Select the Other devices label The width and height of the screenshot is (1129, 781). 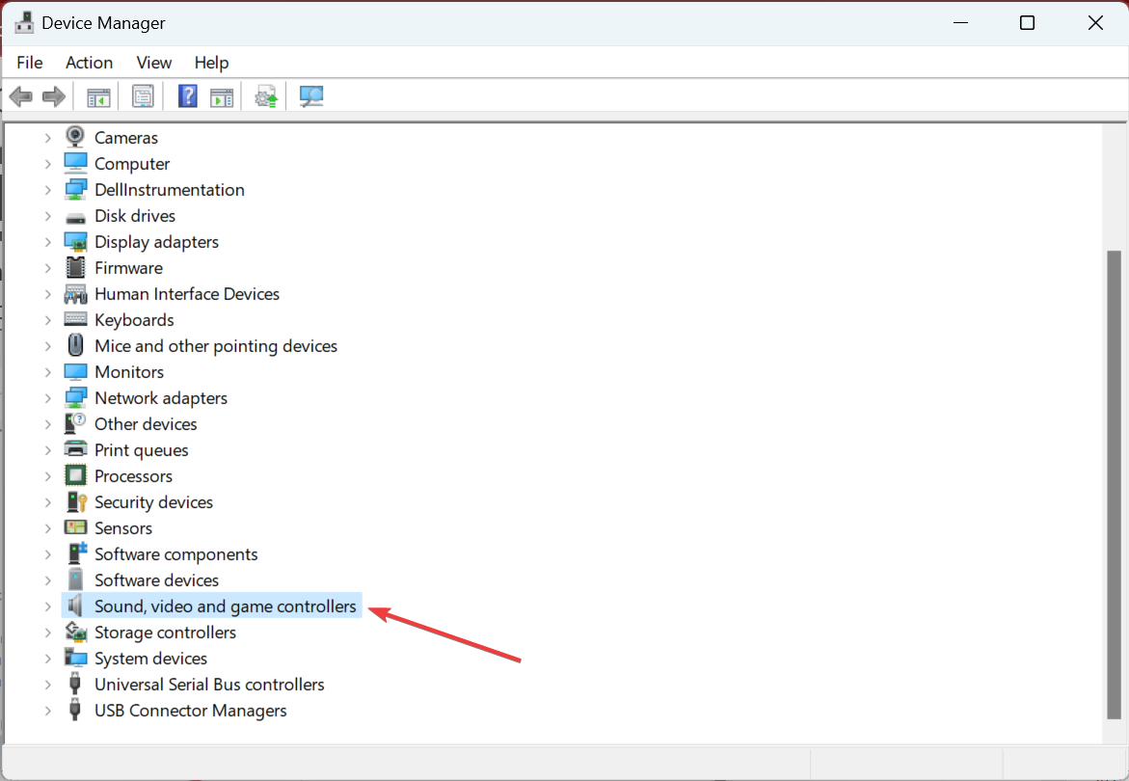146,424
